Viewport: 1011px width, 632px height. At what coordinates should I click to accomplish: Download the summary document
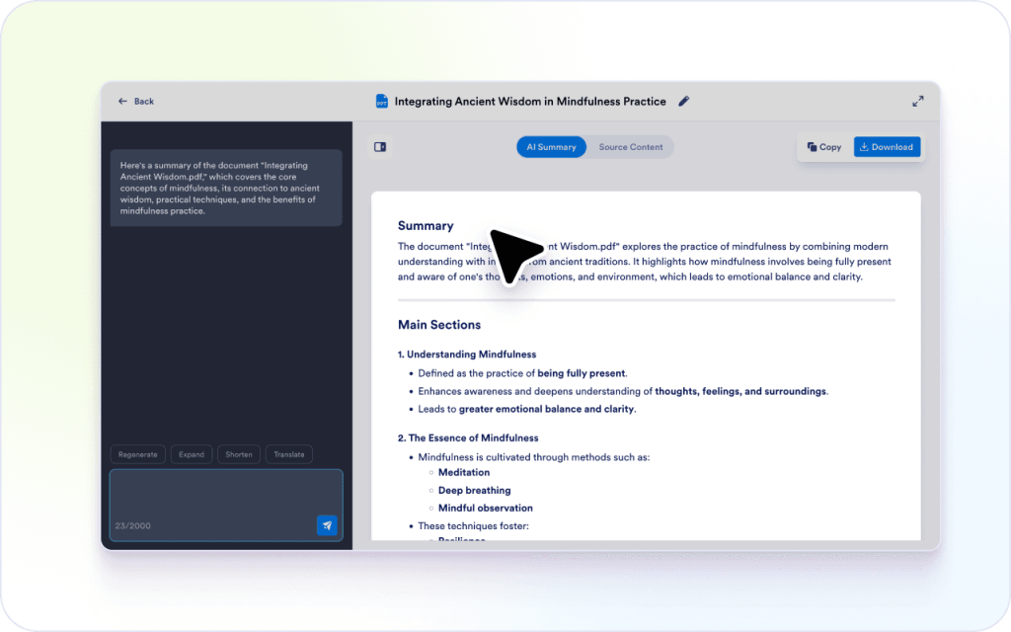tap(887, 147)
